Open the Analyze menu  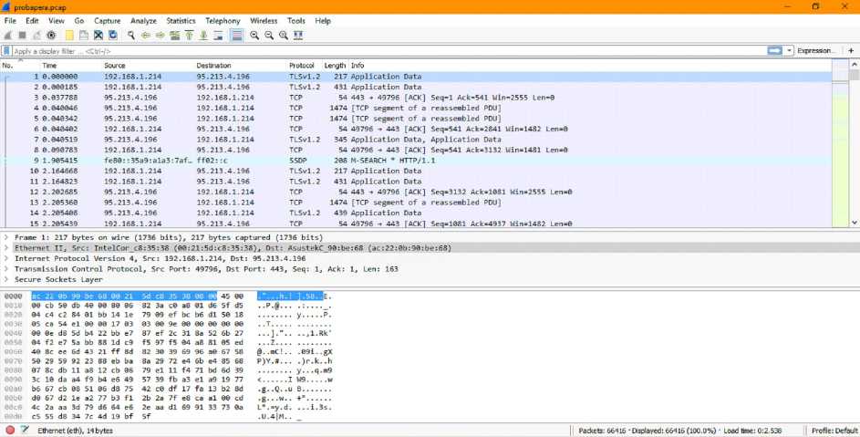[x=144, y=21]
